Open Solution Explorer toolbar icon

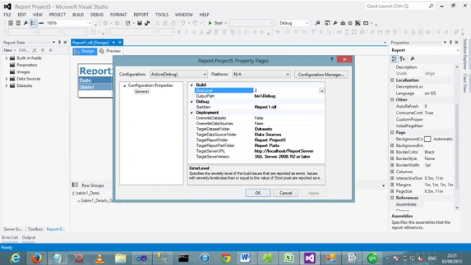(x=328, y=23)
